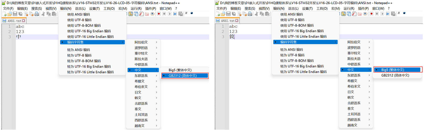Select GB2312 (简体中文) in right window submenu
Image resolution: width=424 pixels, height=130 pixels.
tap(395, 75)
